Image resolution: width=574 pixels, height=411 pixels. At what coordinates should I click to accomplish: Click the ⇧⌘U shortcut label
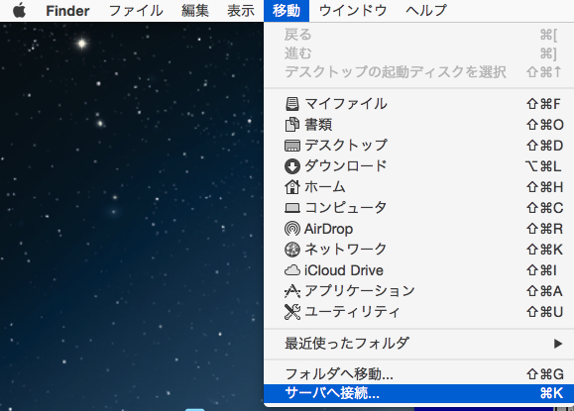[544, 312]
